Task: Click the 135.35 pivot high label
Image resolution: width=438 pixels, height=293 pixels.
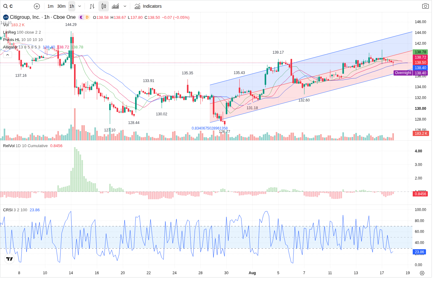Action: pos(188,73)
